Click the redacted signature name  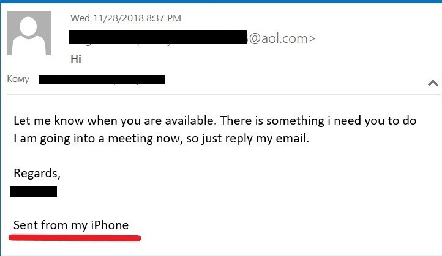click(x=34, y=191)
